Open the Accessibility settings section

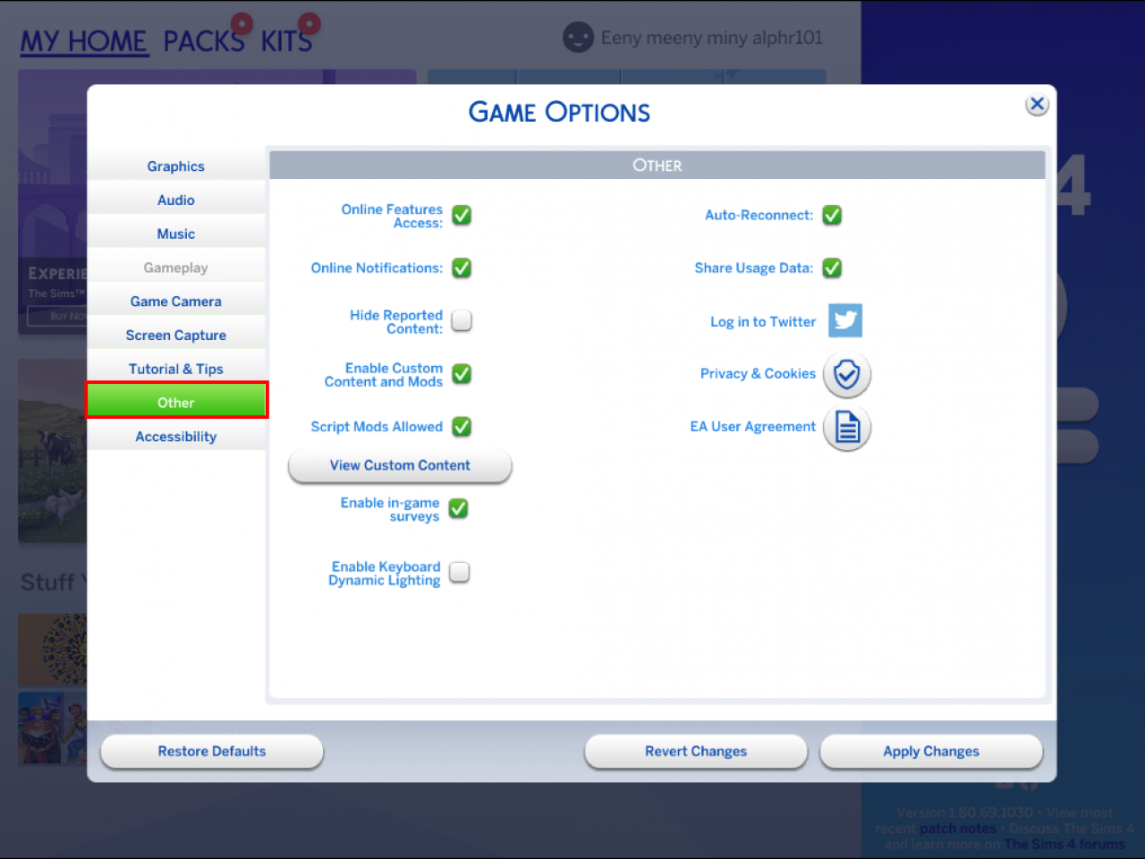pyautogui.click(x=175, y=436)
